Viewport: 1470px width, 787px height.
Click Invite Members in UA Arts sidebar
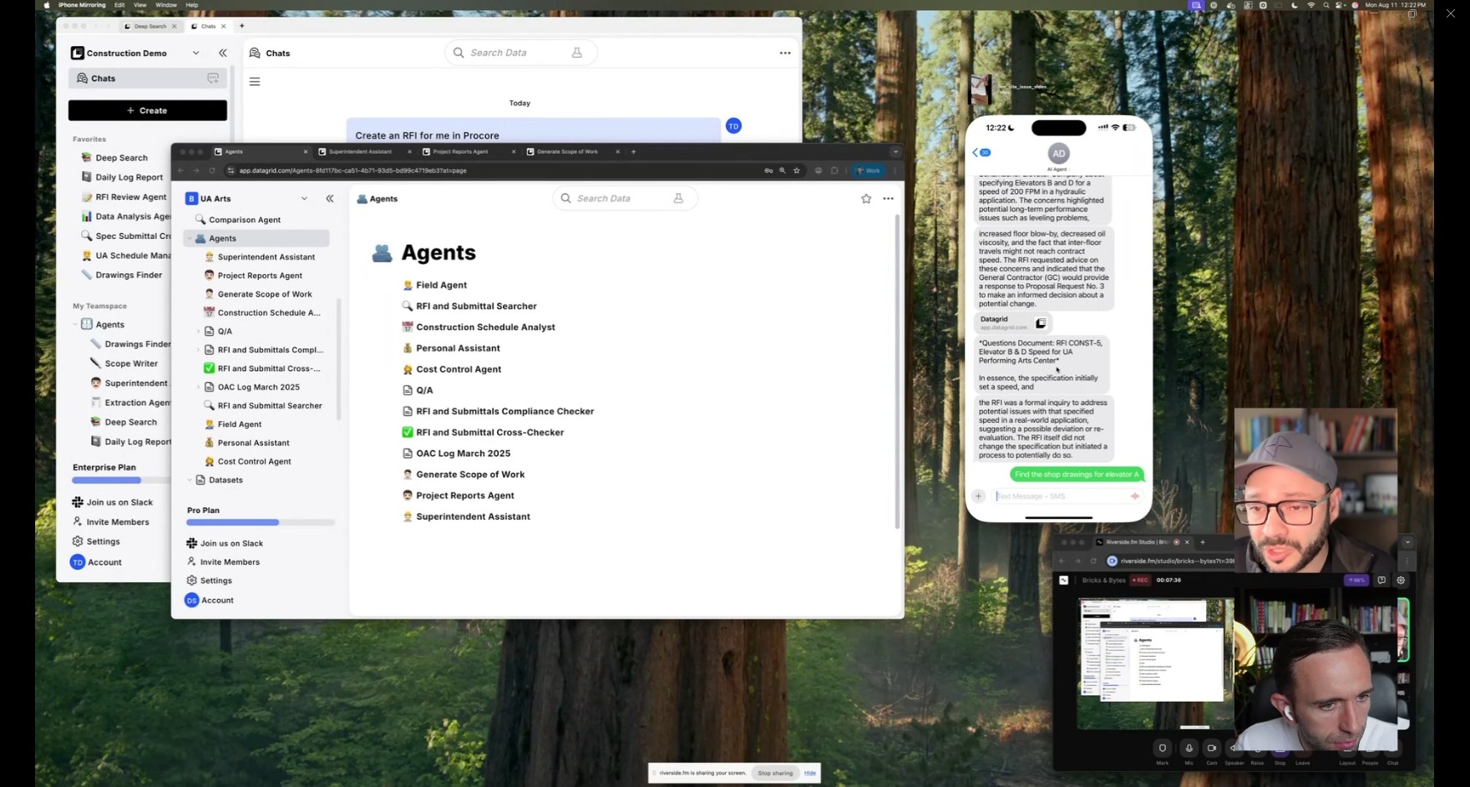(223, 562)
